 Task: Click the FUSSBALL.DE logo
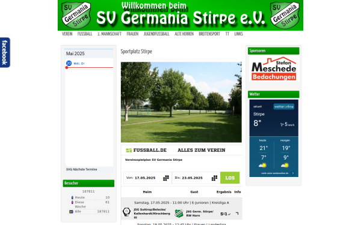click(146, 150)
